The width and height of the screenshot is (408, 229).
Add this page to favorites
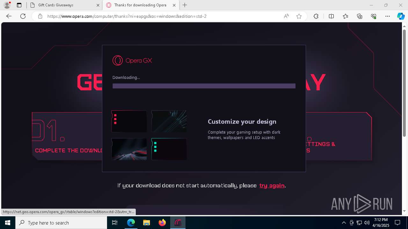click(x=299, y=16)
